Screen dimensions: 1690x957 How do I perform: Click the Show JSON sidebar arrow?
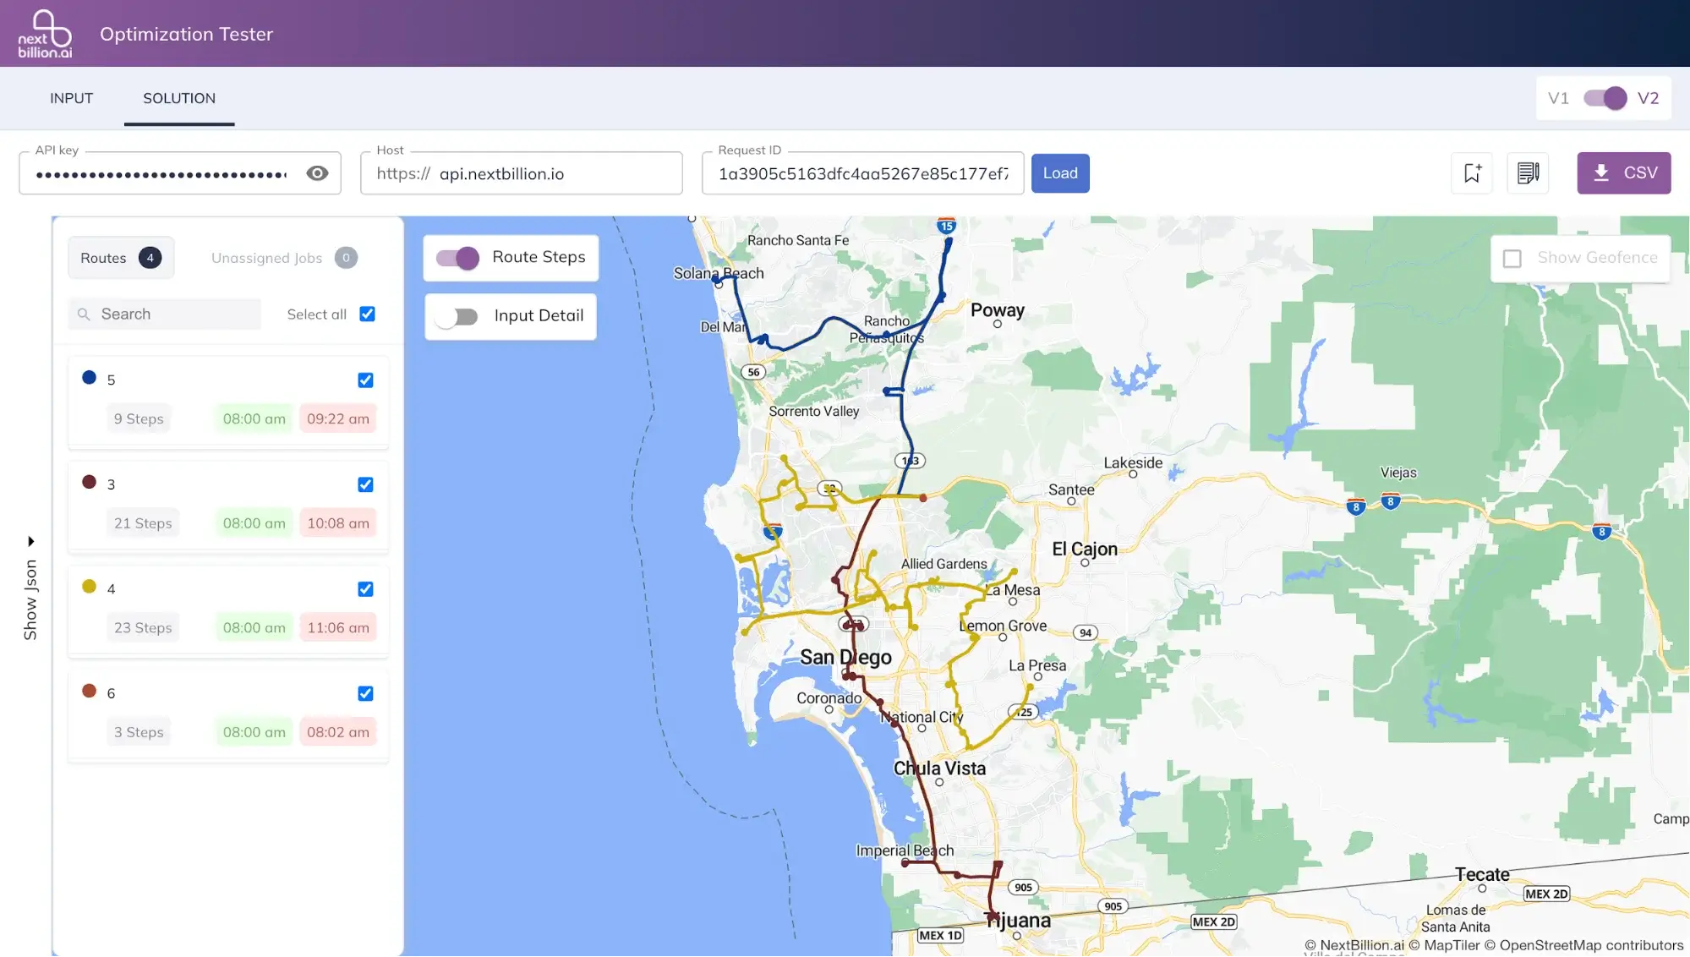pos(31,540)
